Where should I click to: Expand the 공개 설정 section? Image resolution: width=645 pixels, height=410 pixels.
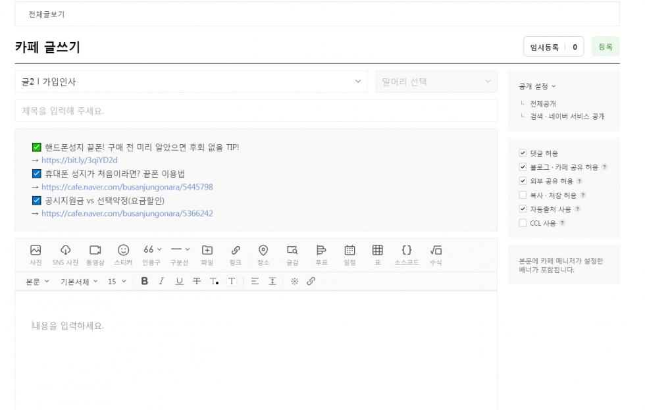coord(537,86)
